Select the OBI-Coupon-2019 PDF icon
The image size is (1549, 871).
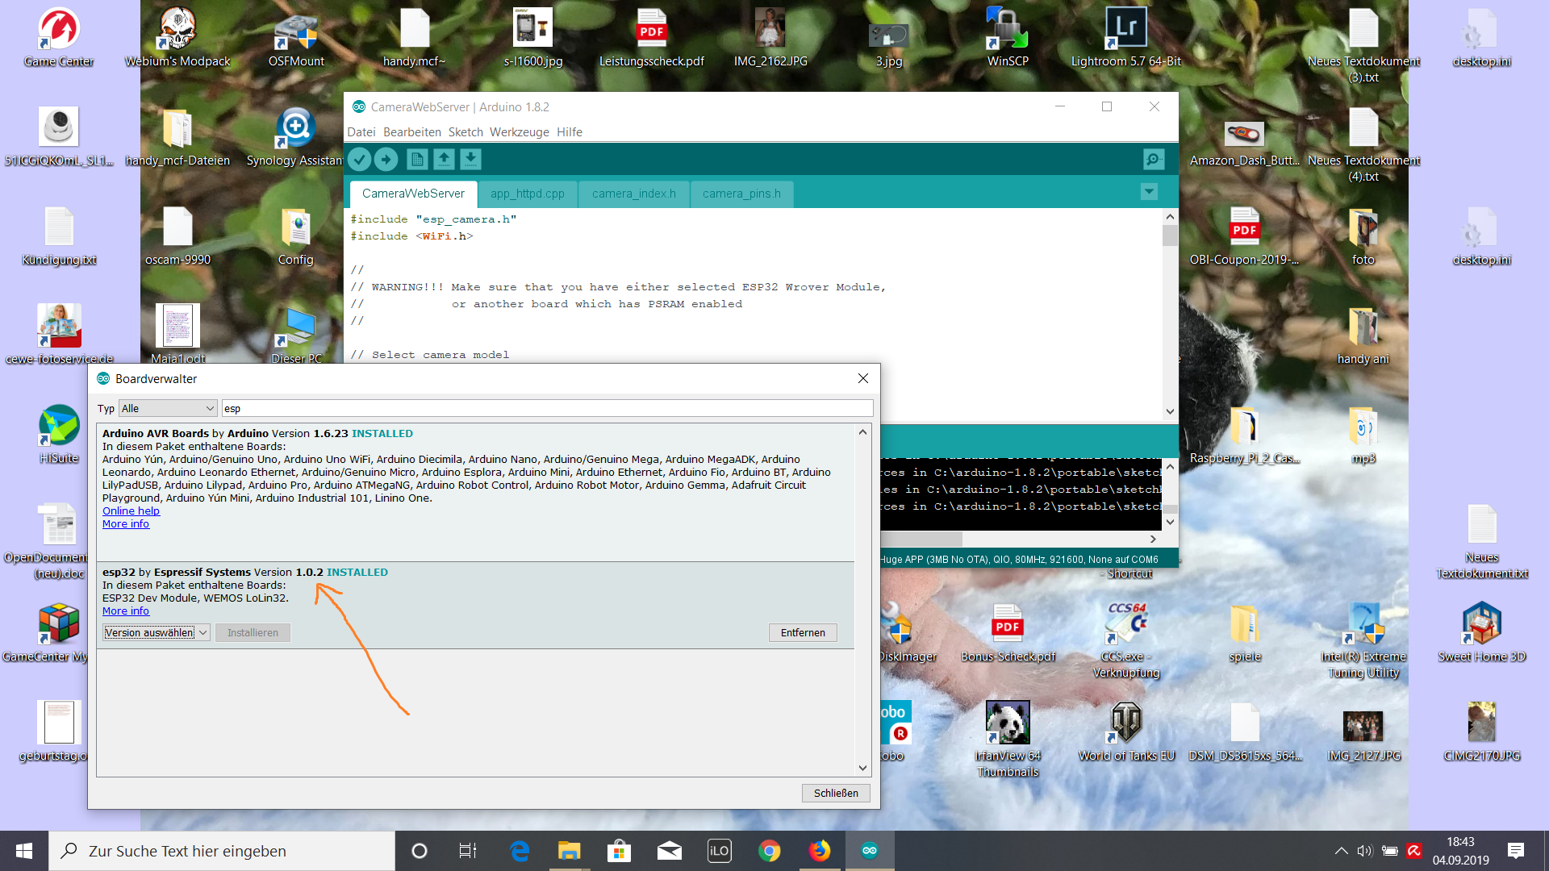(x=1245, y=235)
